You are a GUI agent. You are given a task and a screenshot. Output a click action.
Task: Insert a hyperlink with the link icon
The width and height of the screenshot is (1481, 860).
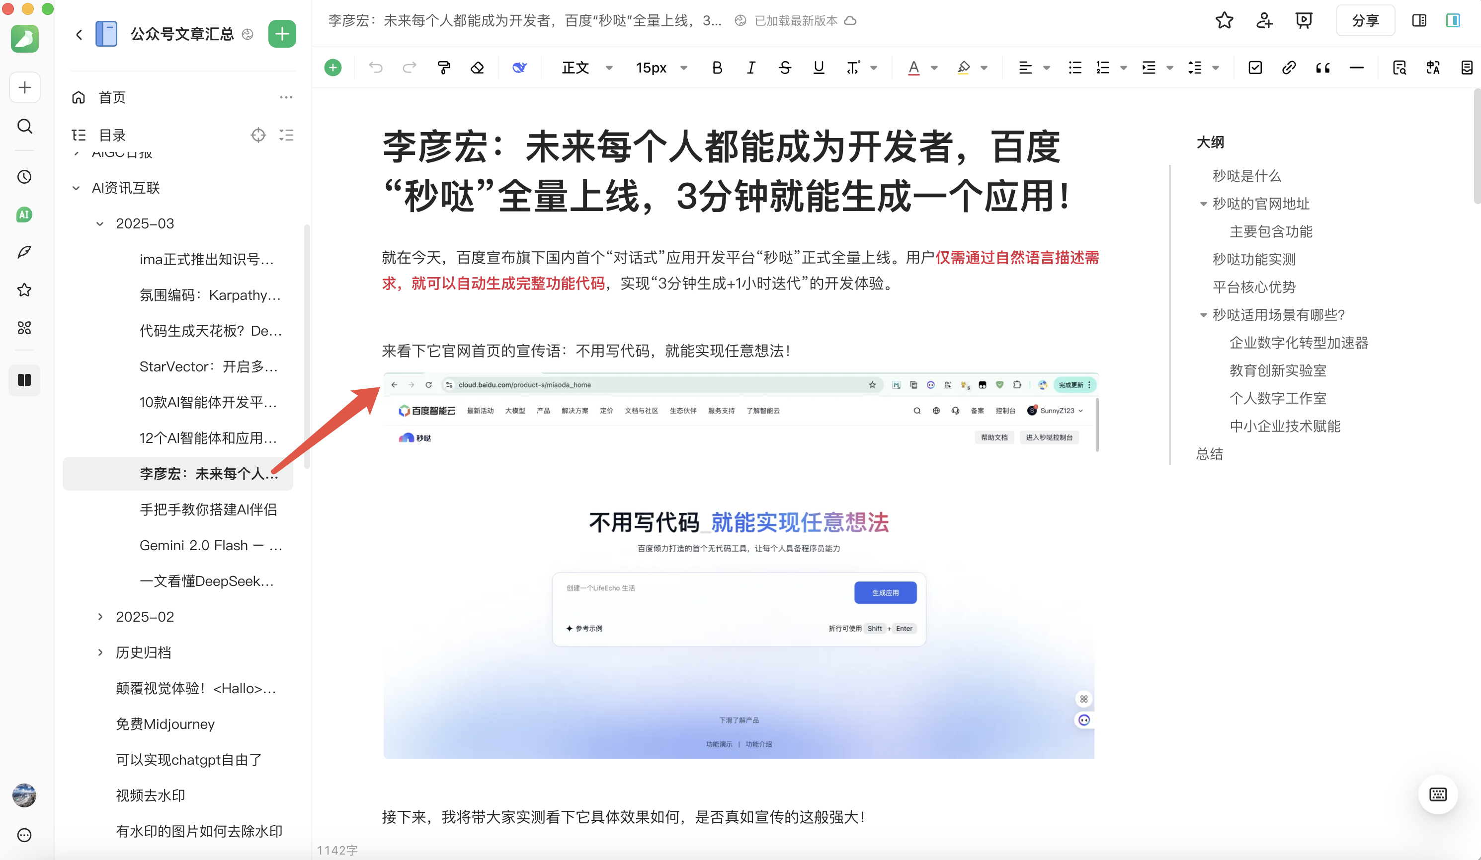(1288, 68)
